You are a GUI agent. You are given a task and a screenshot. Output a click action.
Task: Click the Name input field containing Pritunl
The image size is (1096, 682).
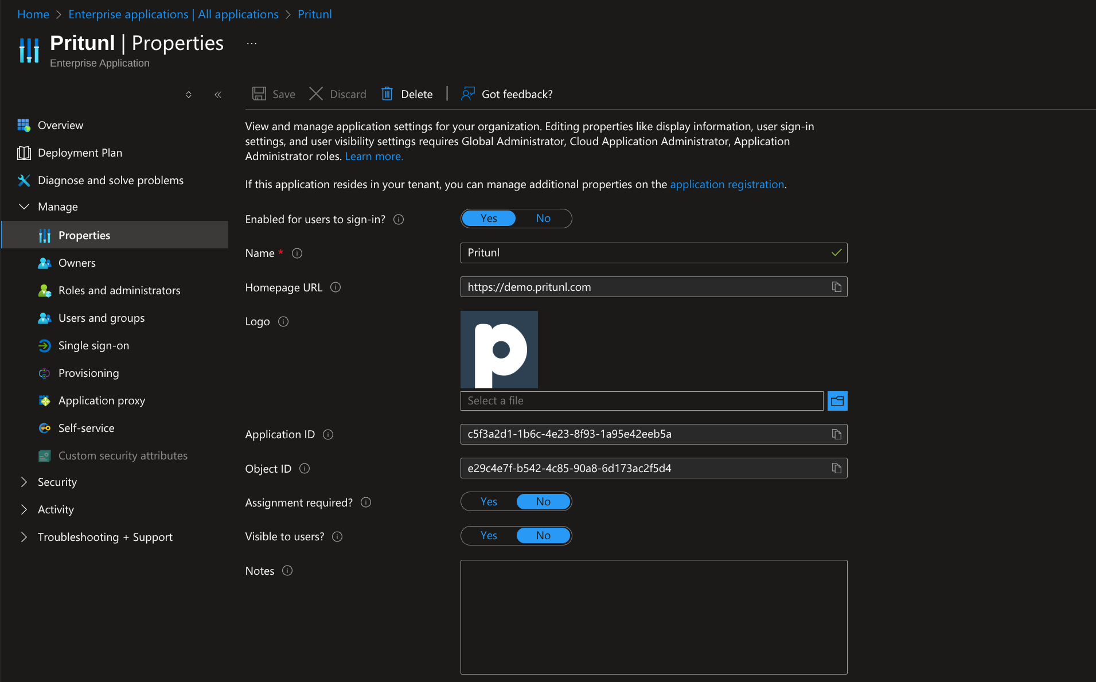pos(654,253)
